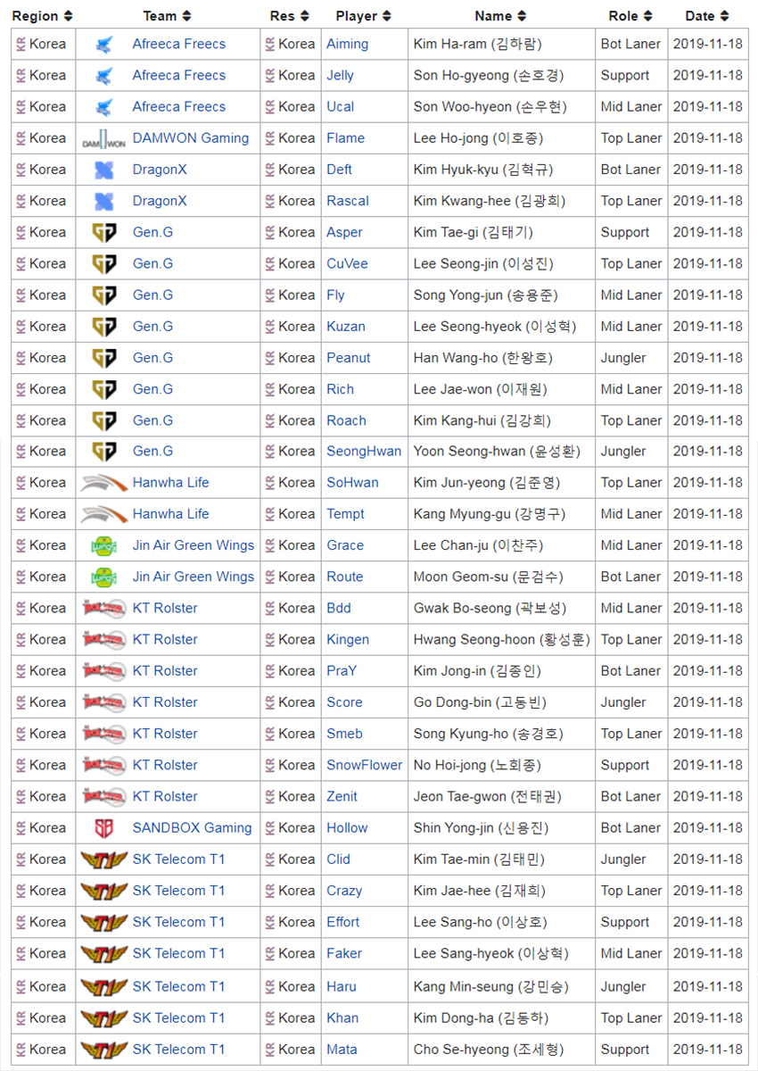The image size is (758, 1071).
Task: Click Gen.G logo in Peanut row
Action: [x=104, y=358]
